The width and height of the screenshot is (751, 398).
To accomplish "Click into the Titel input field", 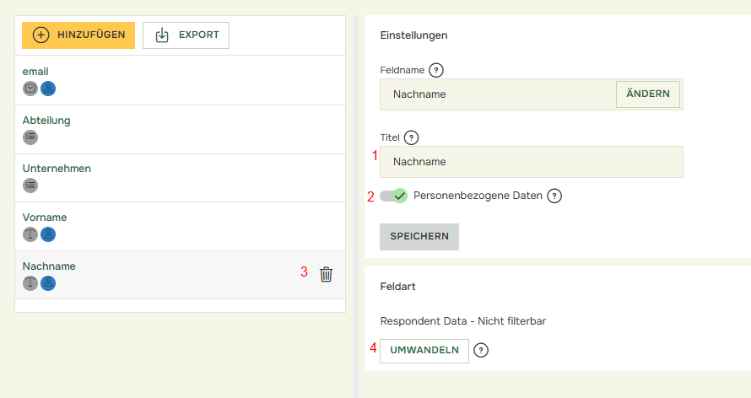I will 532,162.
